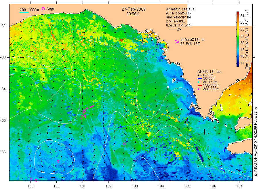This screenshot has height=190, width=259.
Task: Click the cyan 80-150m legend arrow
Action: 200,82
